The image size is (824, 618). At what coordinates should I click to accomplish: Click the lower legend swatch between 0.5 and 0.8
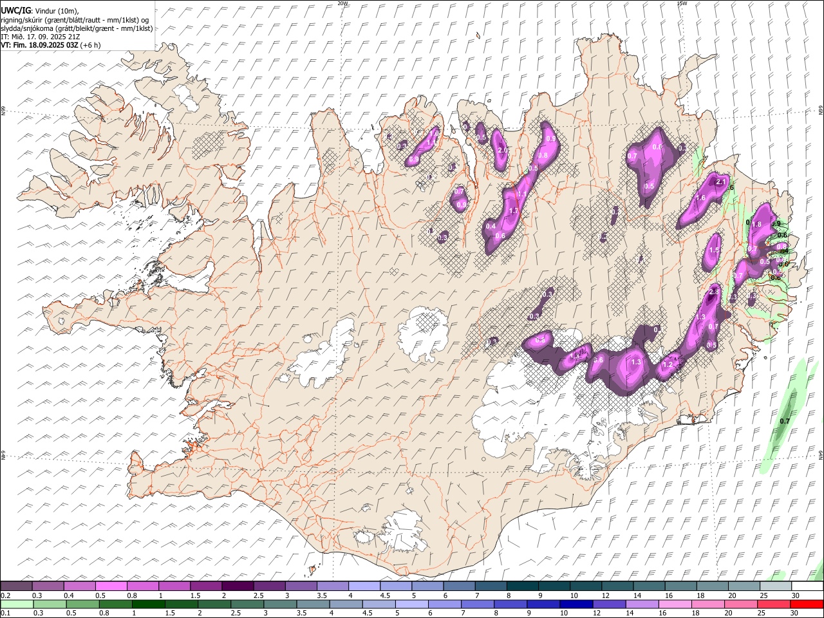(82, 604)
